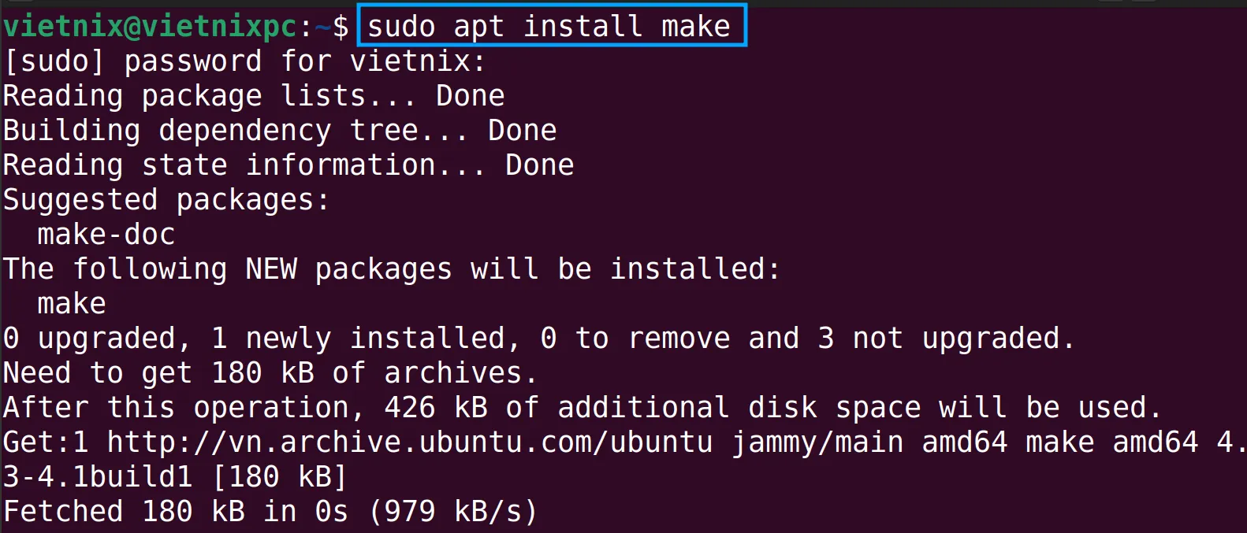Click the 'Get:1' text in download line

(45, 442)
